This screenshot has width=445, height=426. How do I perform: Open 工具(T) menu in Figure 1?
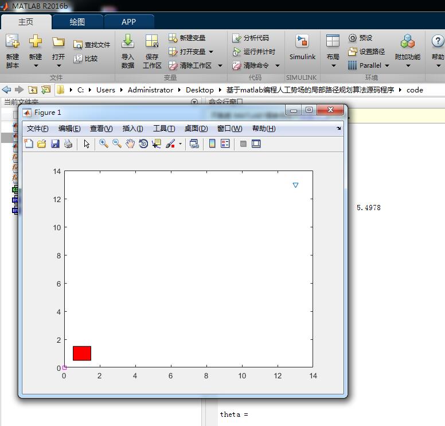(164, 129)
